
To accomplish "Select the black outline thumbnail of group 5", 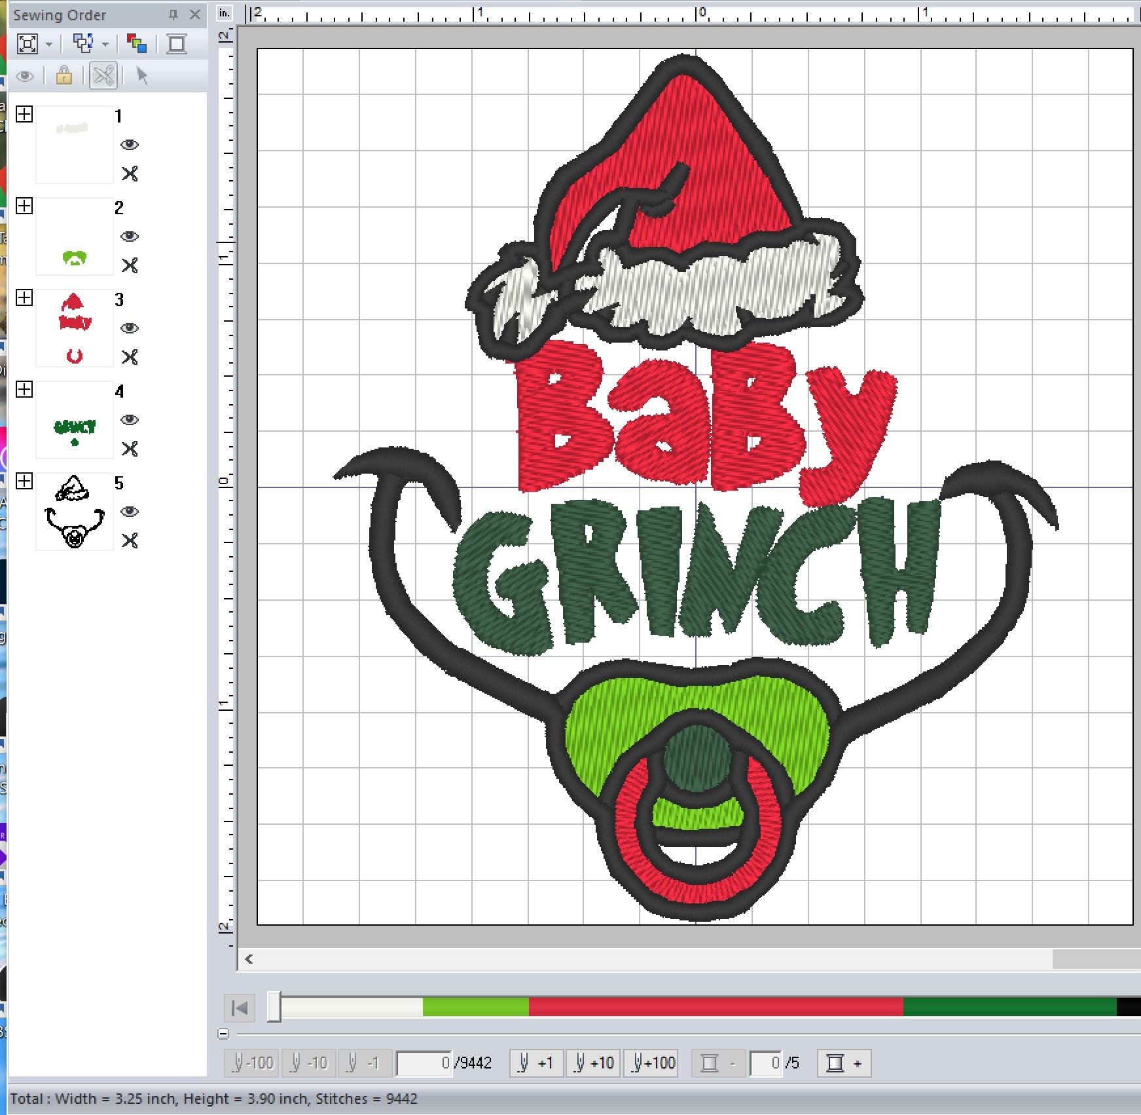I will click(74, 512).
